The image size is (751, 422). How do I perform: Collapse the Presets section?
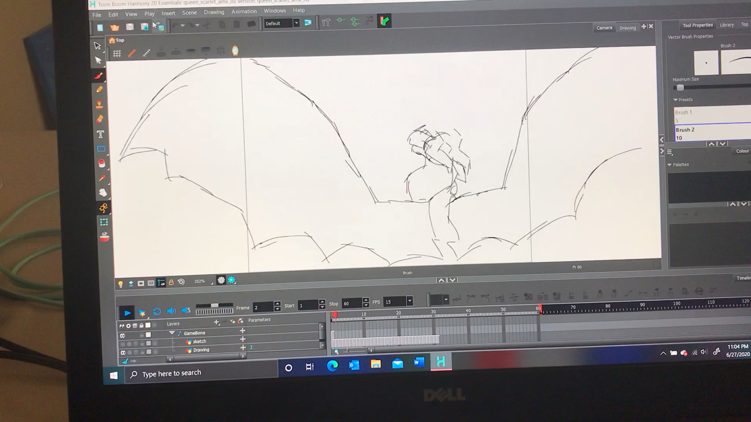675,100
